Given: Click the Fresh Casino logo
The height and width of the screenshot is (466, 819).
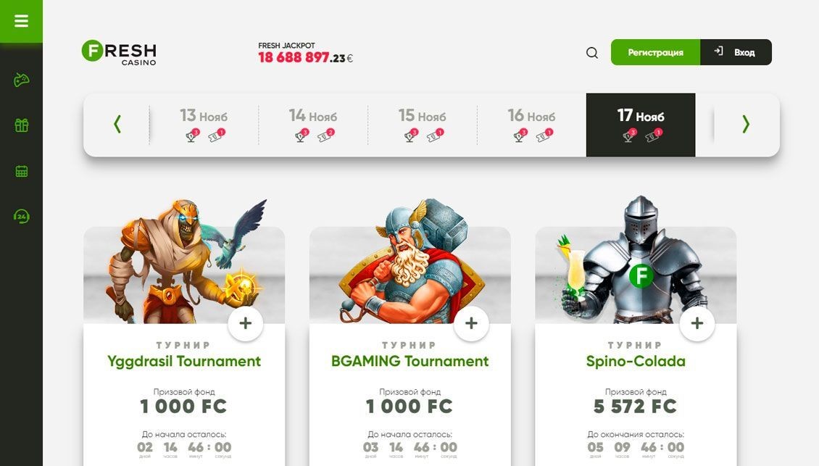Looking at the screenshot, I should [119, 53].
